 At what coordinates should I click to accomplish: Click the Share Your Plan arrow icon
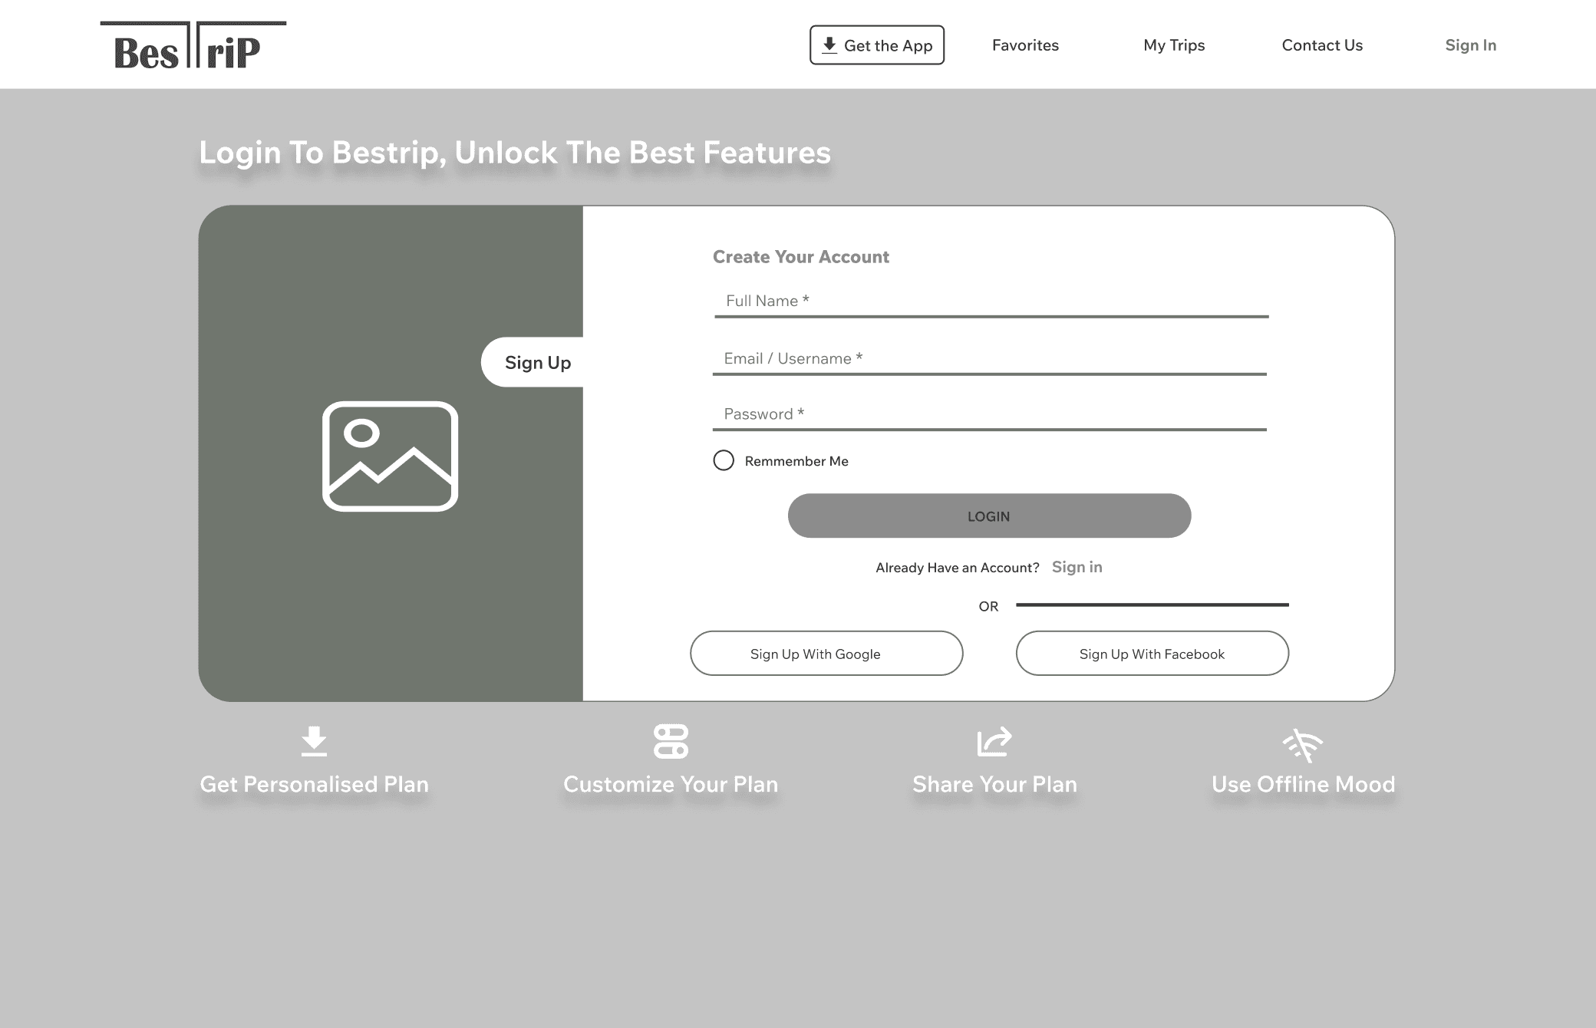pyautogui.click(x=995, y=741)
